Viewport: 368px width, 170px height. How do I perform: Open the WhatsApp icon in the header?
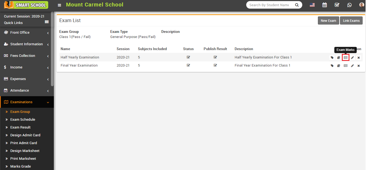coord(349,5)
